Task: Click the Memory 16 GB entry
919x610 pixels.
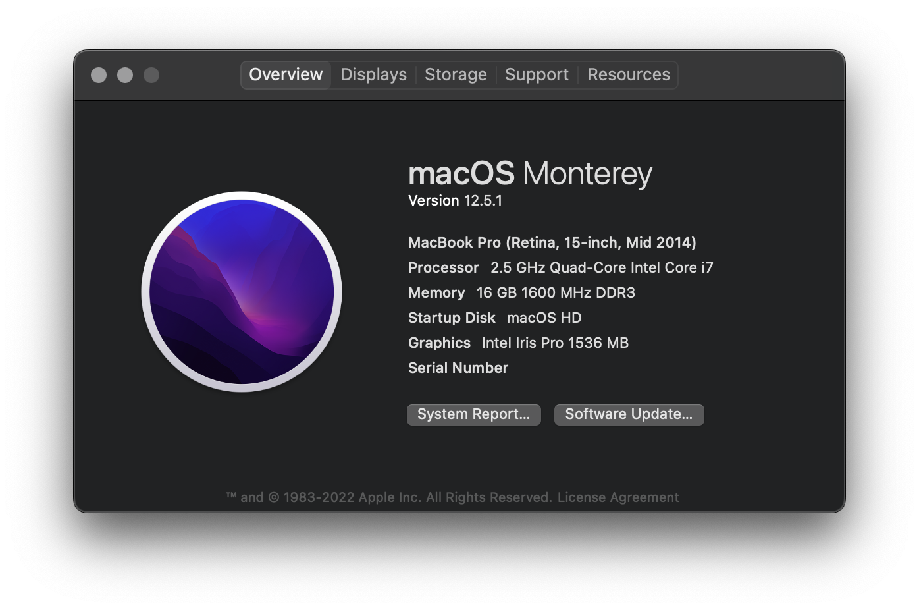Action: point(521,293)
